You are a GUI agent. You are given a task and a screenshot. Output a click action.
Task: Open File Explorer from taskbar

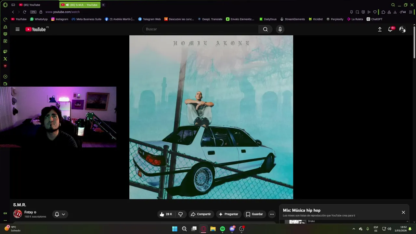coord(213,229)
